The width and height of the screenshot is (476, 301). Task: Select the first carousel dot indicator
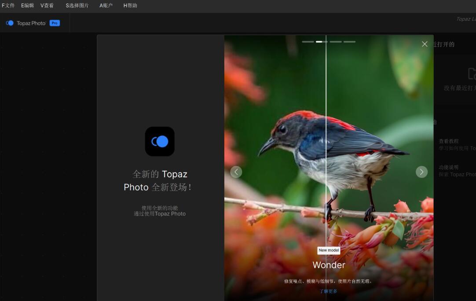[308, 41]
